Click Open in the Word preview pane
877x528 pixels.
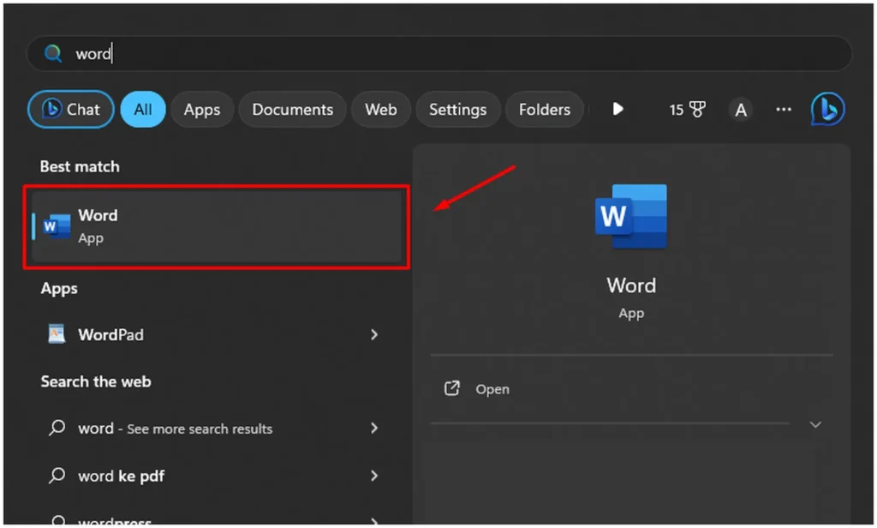492,389
